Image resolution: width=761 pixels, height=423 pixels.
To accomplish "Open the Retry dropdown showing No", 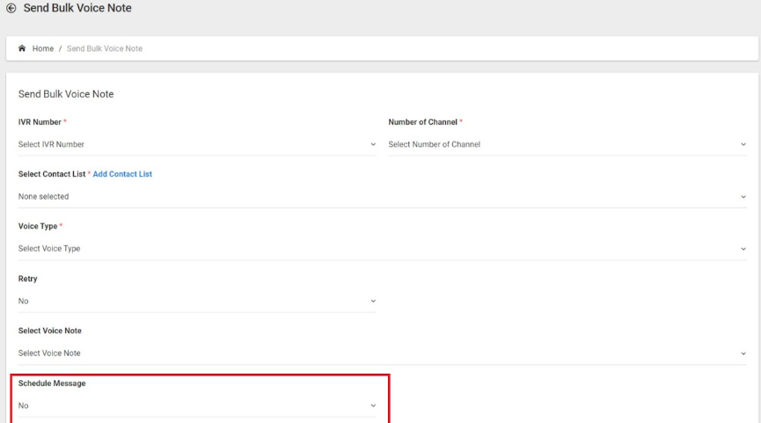I will pos(197,302).
